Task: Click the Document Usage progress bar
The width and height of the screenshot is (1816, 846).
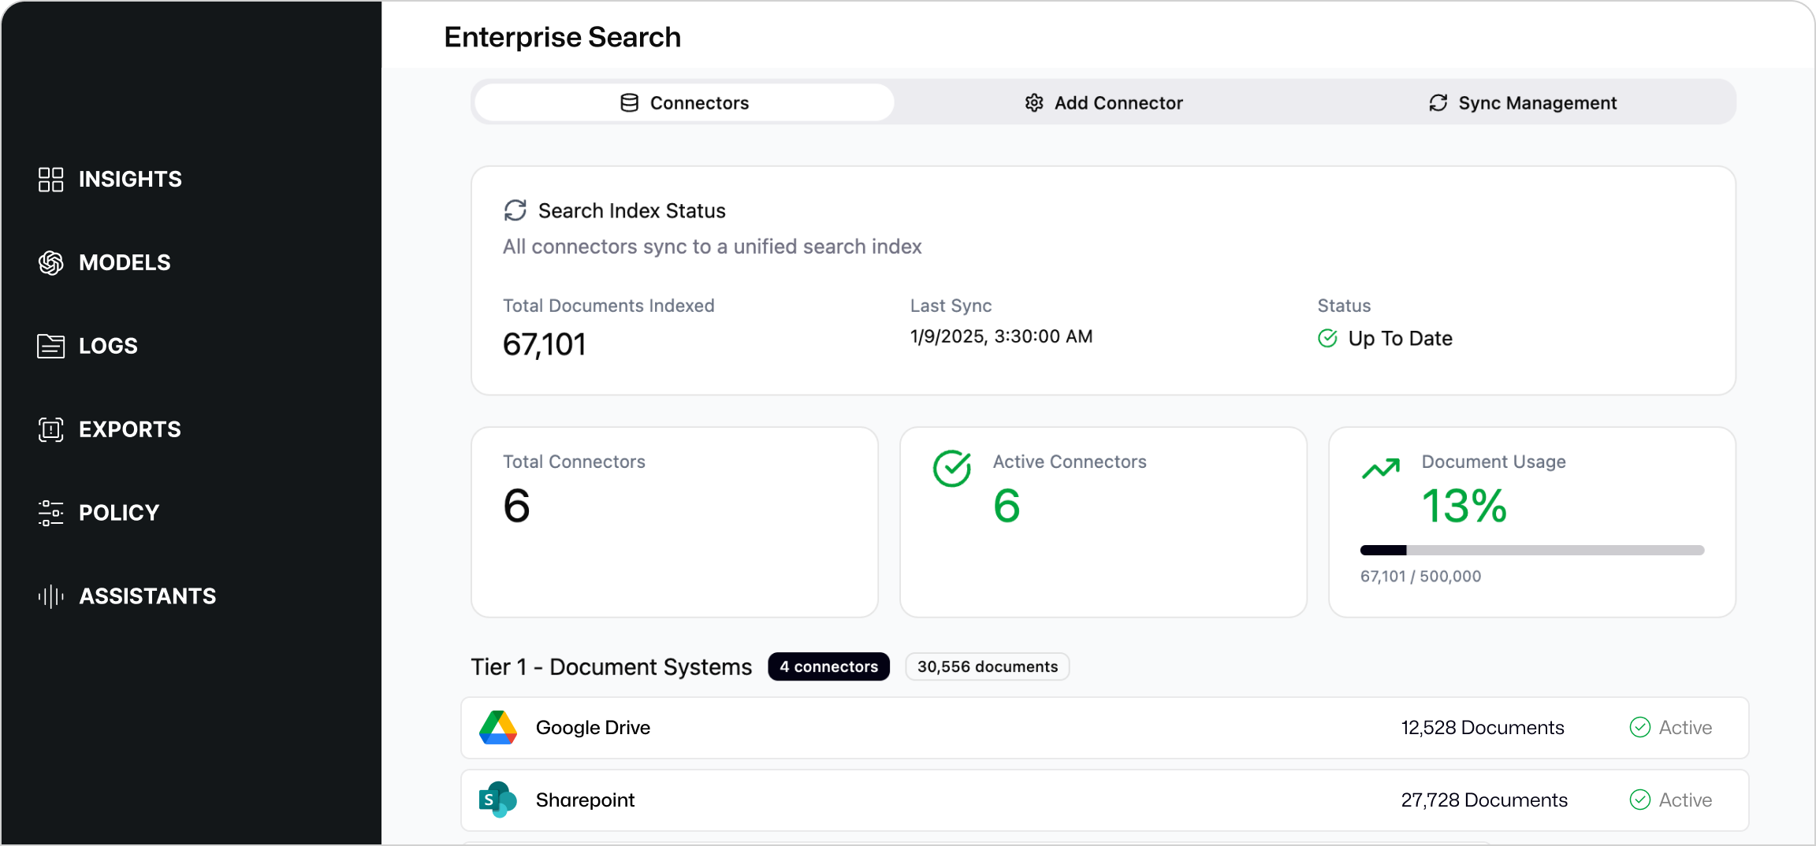Action: [1532, 551]
